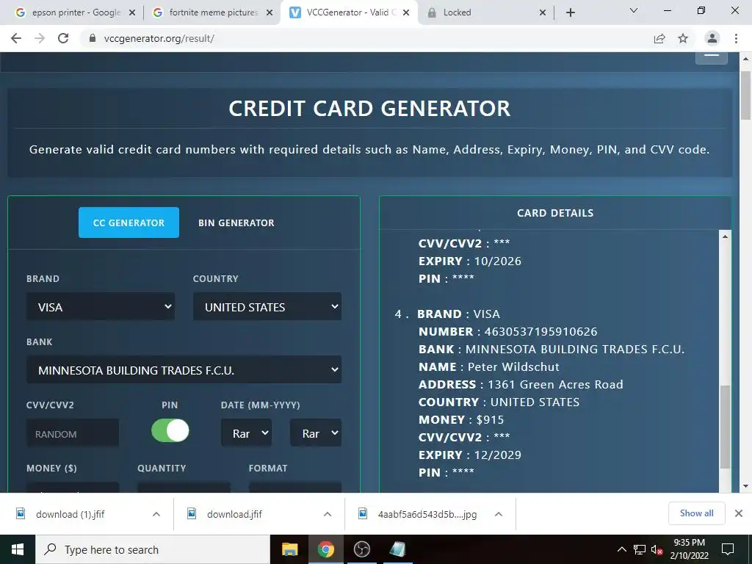Screen dimensions: 752x564
Task: Click the Chrome taskbar icon
Action: coord(325,549)
